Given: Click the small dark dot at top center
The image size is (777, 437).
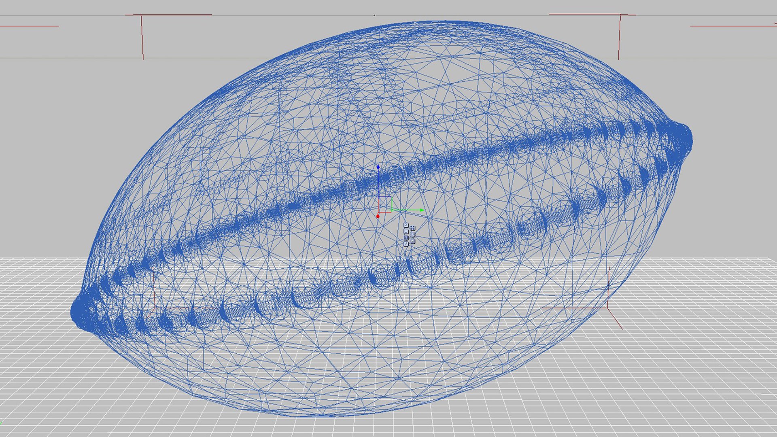Looking at the screenshot, I should click(374, 15).
